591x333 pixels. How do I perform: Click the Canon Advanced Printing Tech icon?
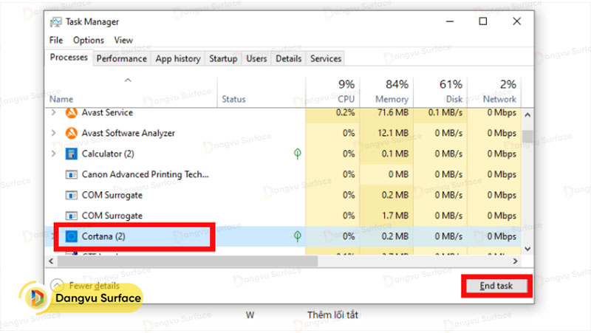(x=71, y=174)
